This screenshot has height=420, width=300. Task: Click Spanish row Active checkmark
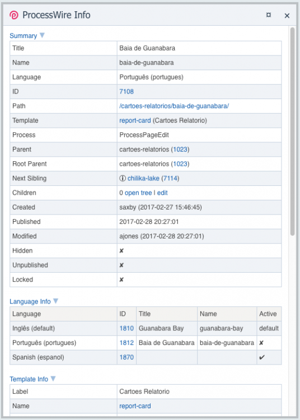tap(262, 357)
